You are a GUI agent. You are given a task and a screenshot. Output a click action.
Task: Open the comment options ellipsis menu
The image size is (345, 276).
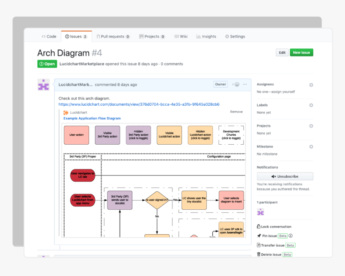pyautogui.click(x=245, y=84)
